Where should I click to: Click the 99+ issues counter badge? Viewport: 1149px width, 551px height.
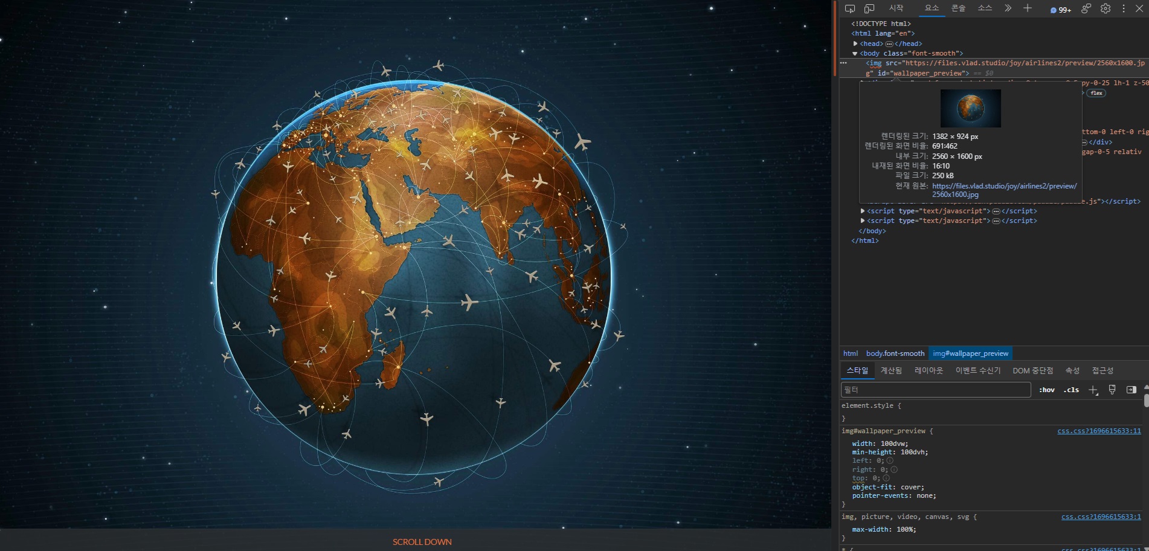tap(1061, 10)
